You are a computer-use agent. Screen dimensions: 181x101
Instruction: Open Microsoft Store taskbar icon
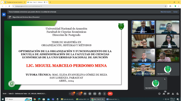click(x=44, y=99)
